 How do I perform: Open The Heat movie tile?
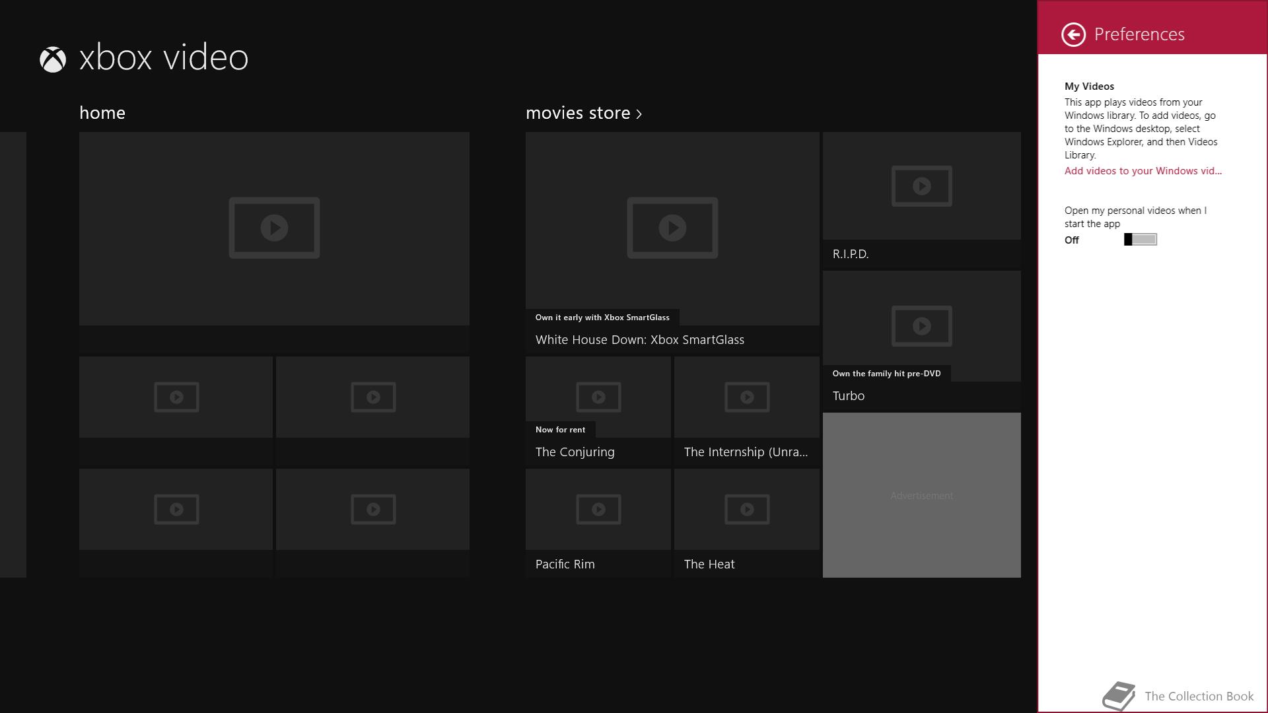[x=747, y=524]
